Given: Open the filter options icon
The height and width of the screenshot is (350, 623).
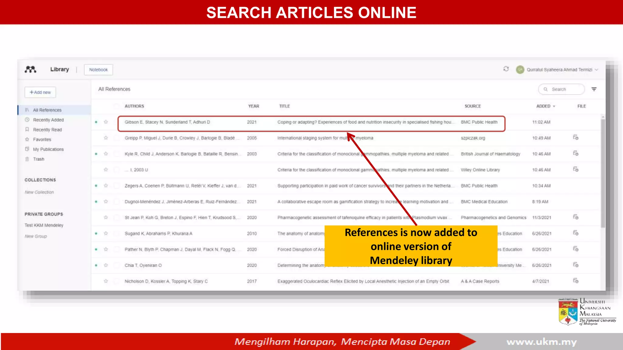Looking at the screenshot, I should coord(594,89).
